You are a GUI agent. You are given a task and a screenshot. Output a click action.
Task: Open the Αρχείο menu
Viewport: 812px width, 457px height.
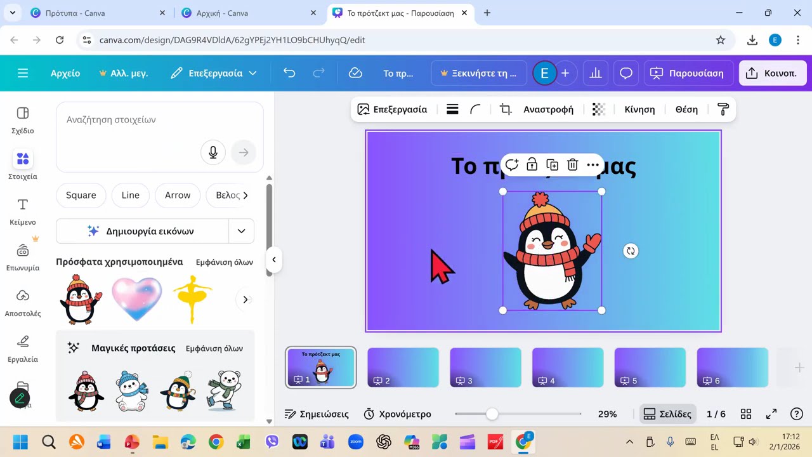click(65, 73)
